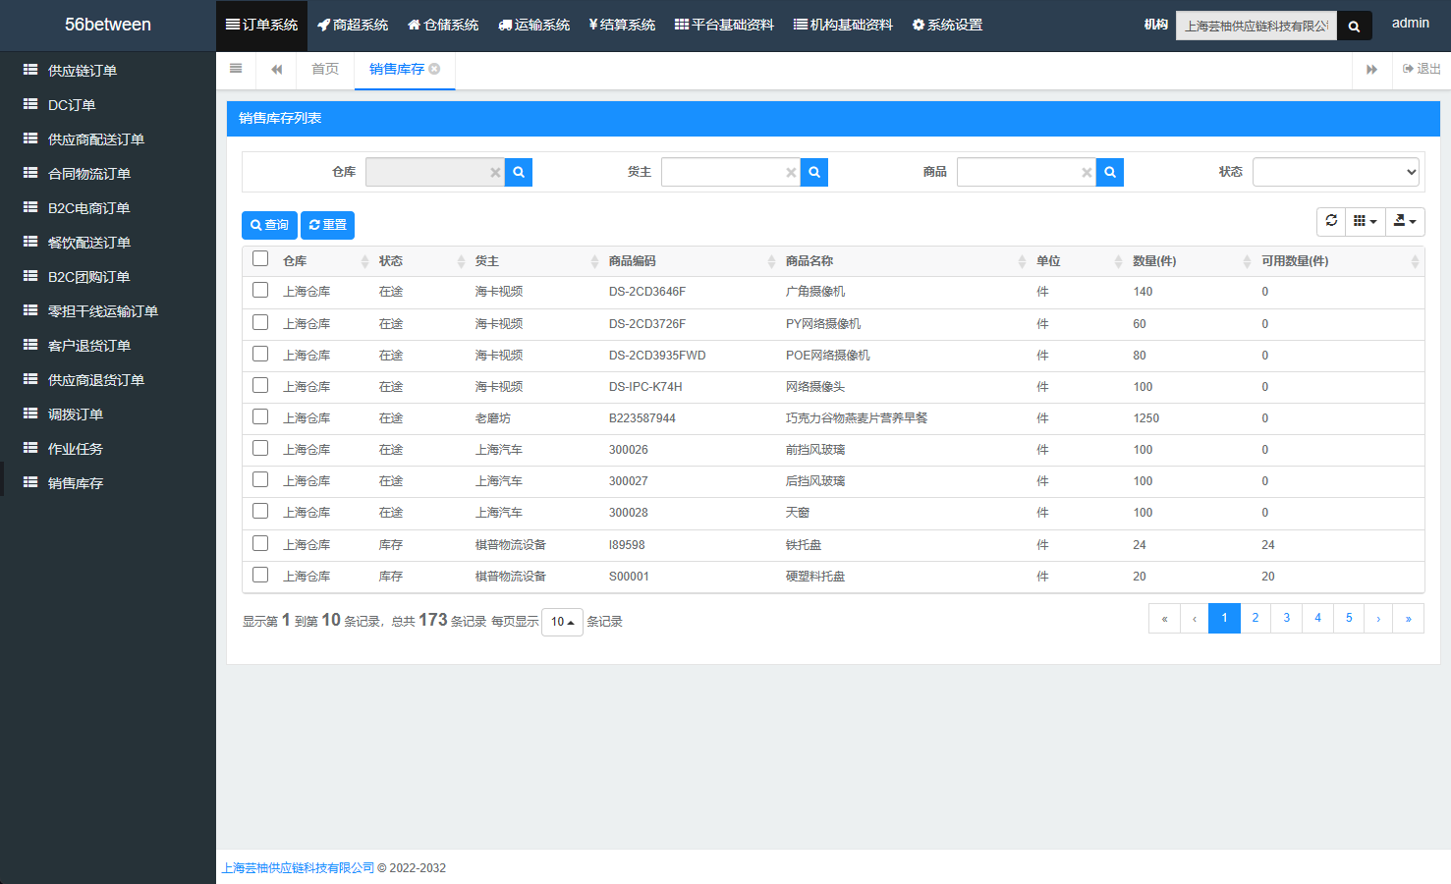Open B2C电商订单 in the sidebar

(x=108, y=208)
